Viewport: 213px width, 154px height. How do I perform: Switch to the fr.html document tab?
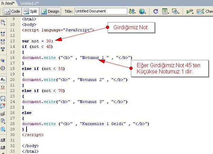pos(8,3)
